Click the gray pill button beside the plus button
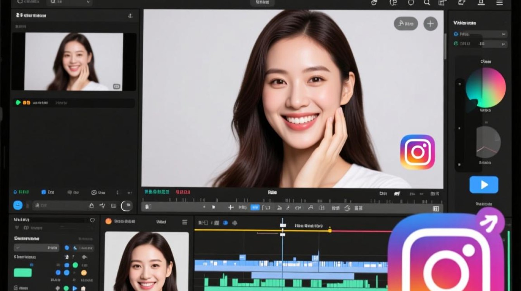Screen dimensions: 521x291 pos(406,24)
